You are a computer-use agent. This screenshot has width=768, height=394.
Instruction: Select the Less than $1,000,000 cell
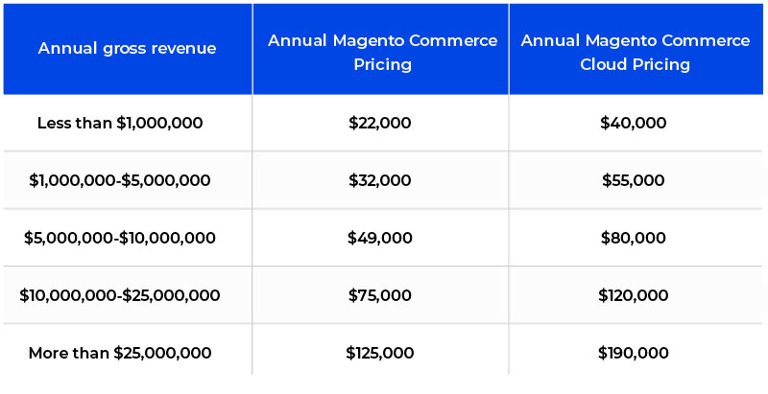[120, 124]
